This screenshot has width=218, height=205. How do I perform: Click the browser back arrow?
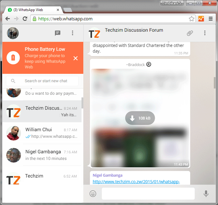click(7, 19)
